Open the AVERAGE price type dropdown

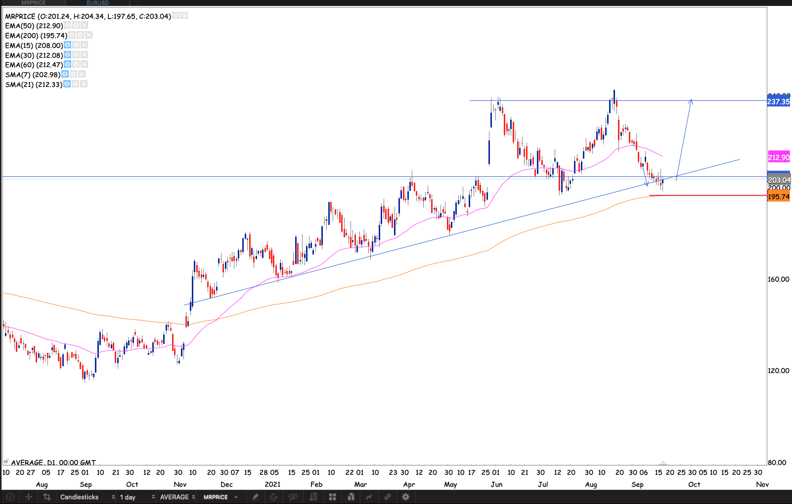tap(177, 497)
